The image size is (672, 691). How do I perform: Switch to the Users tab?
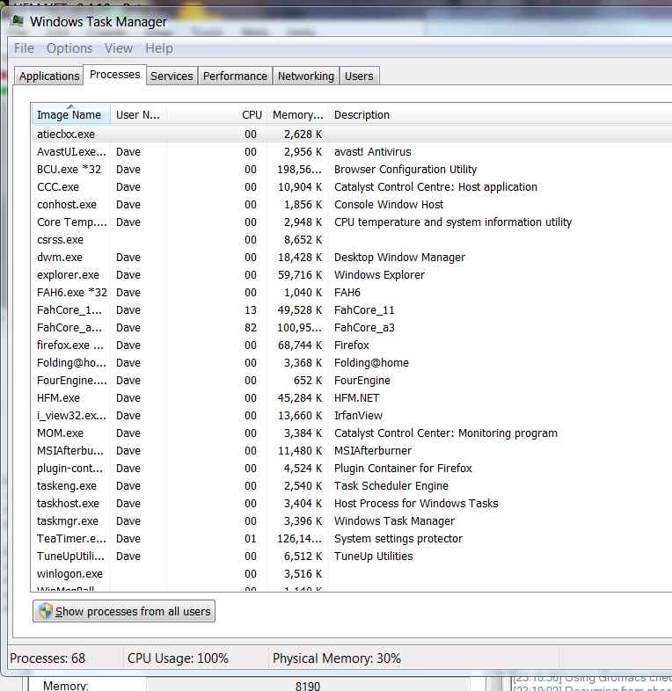359,76
